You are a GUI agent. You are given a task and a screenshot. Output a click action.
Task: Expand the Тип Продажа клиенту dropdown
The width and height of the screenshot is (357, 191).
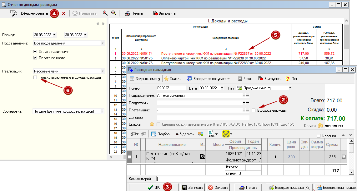pos(290,88)
